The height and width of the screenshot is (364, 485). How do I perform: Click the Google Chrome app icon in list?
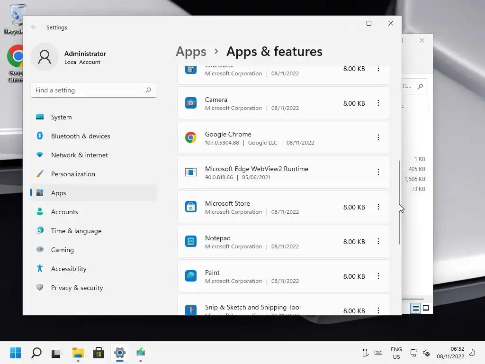[x=190, y=137]
